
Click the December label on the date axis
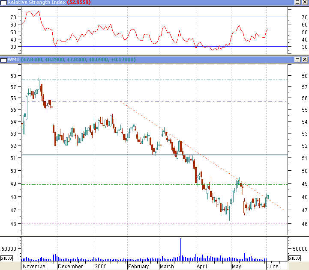(x=70, y=267)
